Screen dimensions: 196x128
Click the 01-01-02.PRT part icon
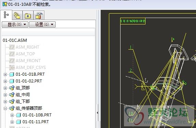tap(12, 81)
